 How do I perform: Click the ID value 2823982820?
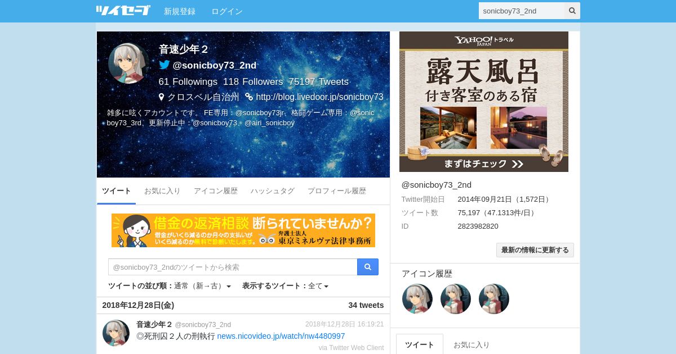pos(478,226)
